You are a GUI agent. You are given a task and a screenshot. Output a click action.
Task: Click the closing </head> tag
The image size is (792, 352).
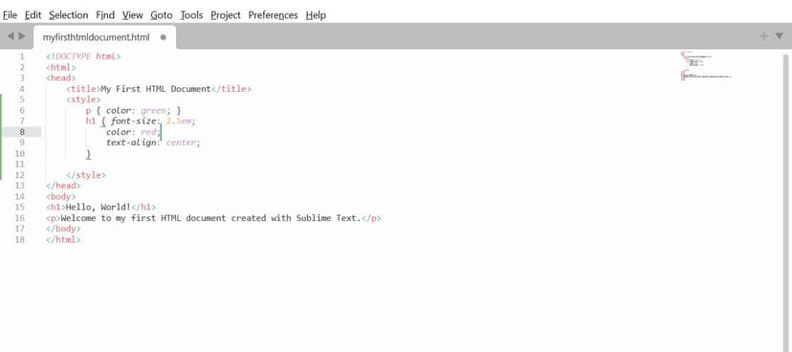point(63,186)
